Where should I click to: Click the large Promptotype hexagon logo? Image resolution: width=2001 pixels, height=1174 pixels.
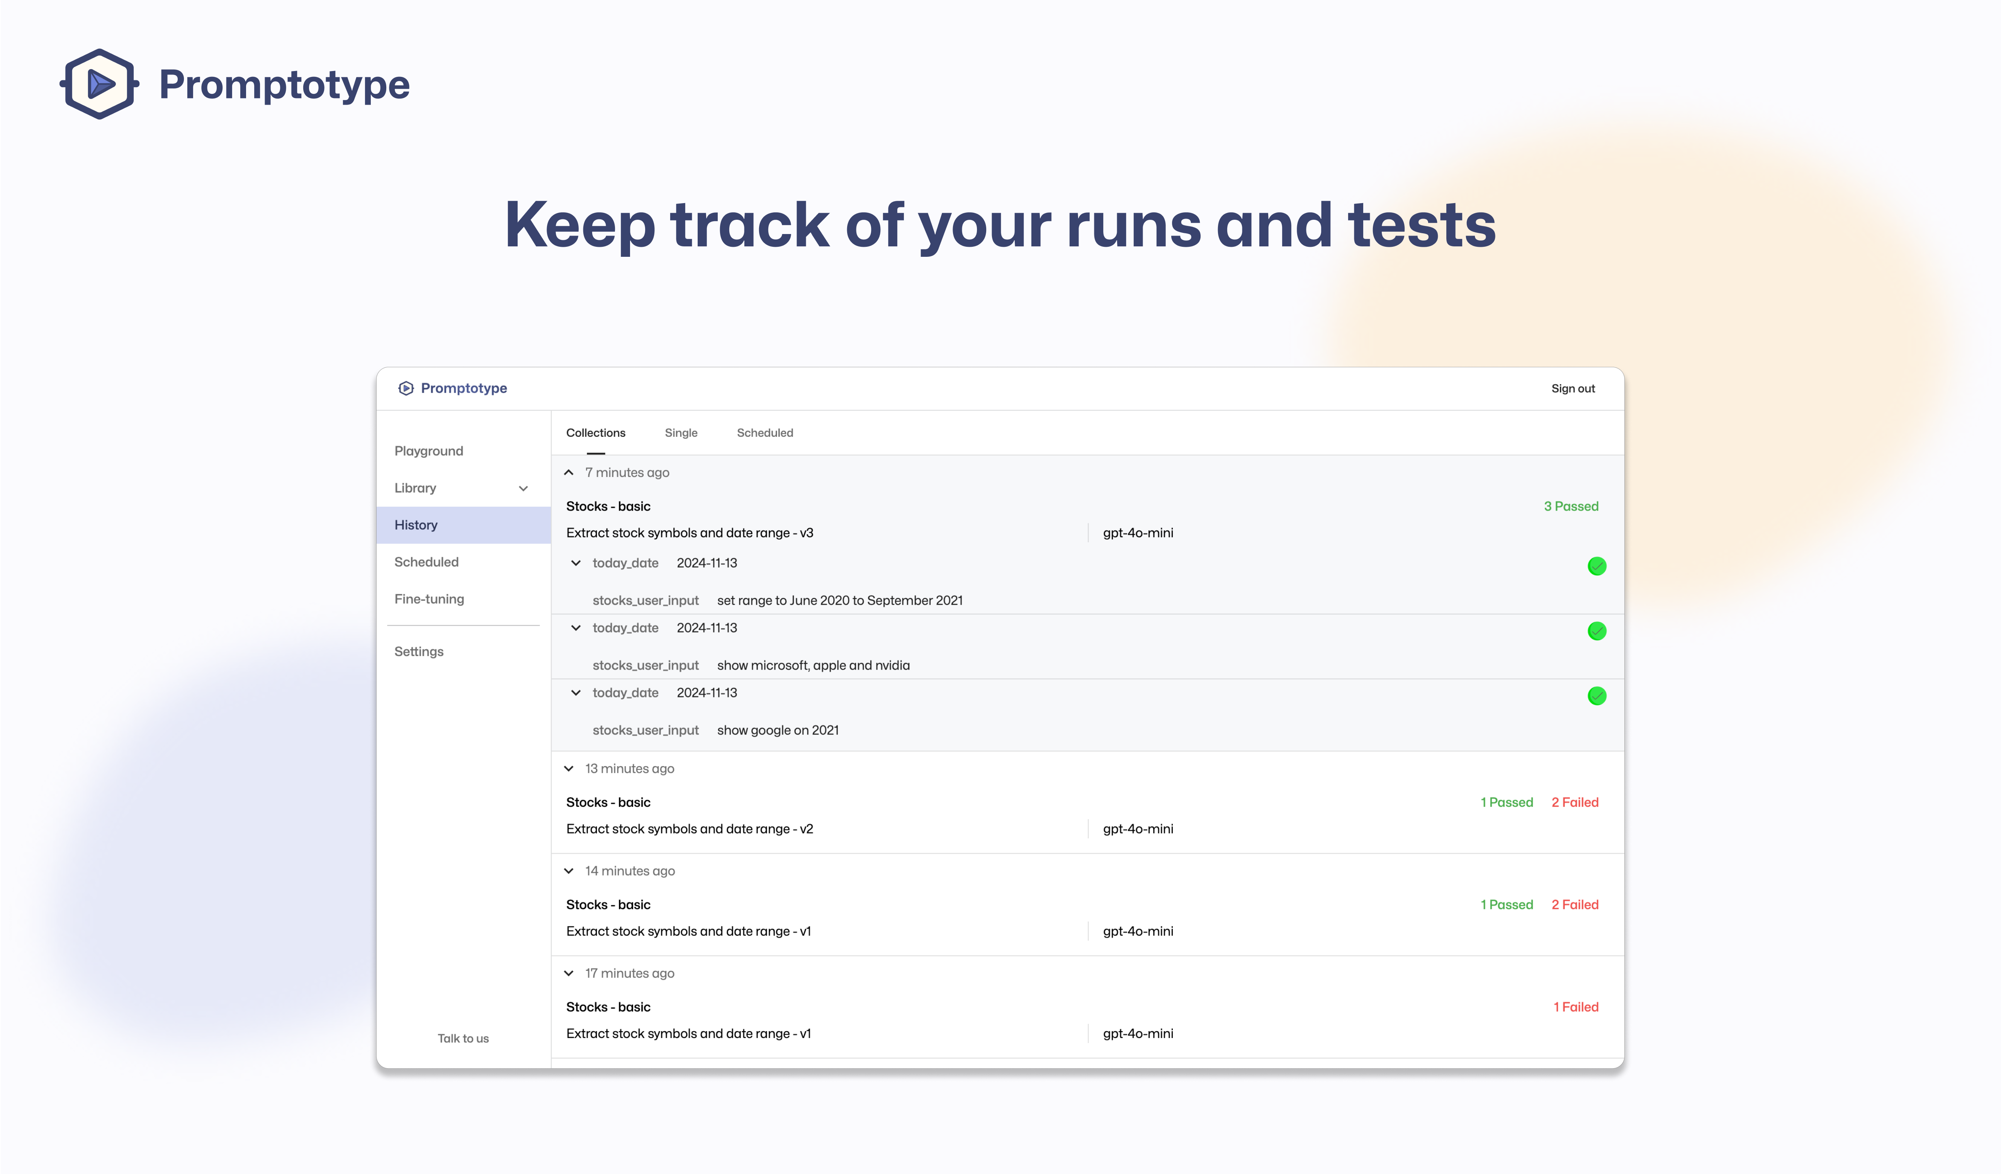pyautogui.click(x=99, y=84)
